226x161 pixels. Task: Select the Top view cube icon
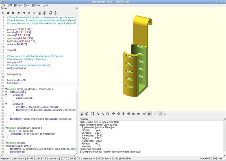pos(118,114)
